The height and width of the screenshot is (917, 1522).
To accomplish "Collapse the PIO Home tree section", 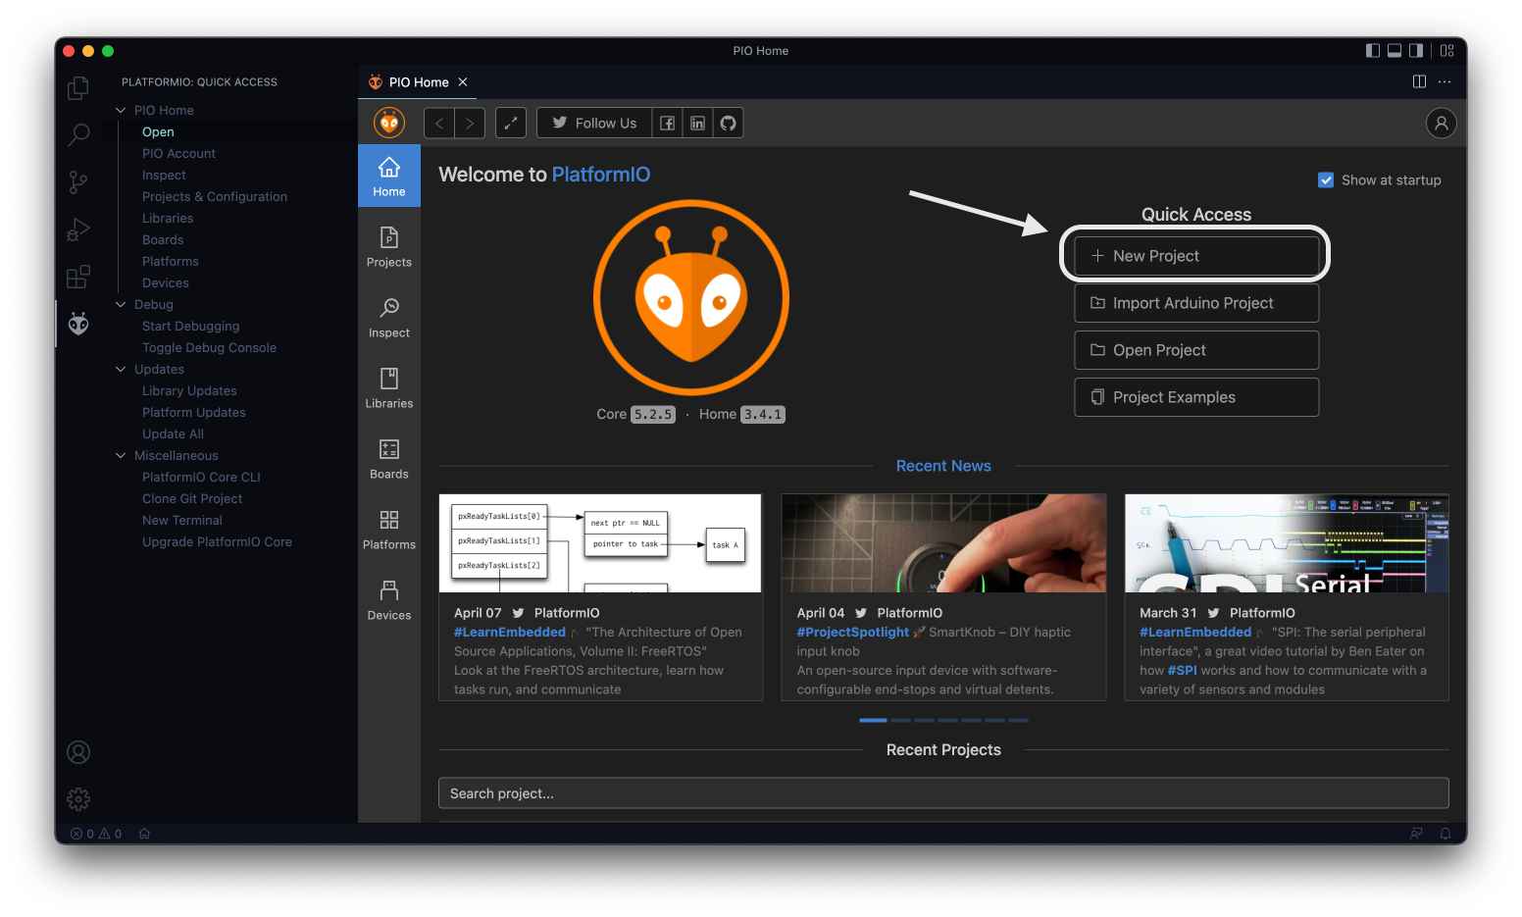I will (121, 110).
